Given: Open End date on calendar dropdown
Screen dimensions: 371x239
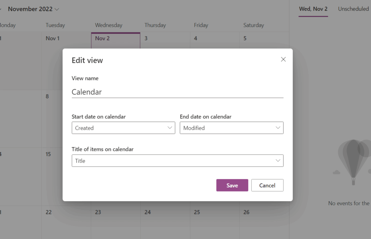Looking at the screenshot, I should (x=232, y=128).
